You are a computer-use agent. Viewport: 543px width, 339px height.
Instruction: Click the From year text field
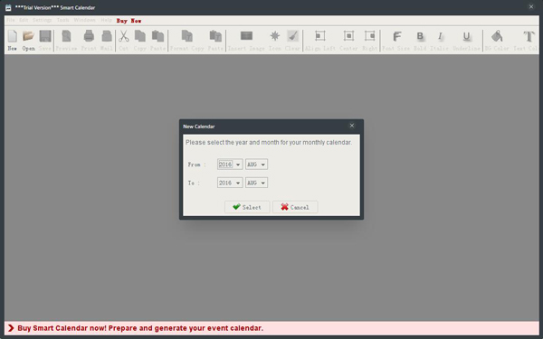tap(225, 165)
